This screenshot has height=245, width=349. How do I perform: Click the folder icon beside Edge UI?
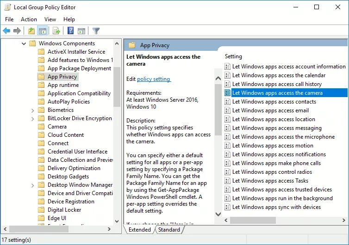tap(41, 218)
